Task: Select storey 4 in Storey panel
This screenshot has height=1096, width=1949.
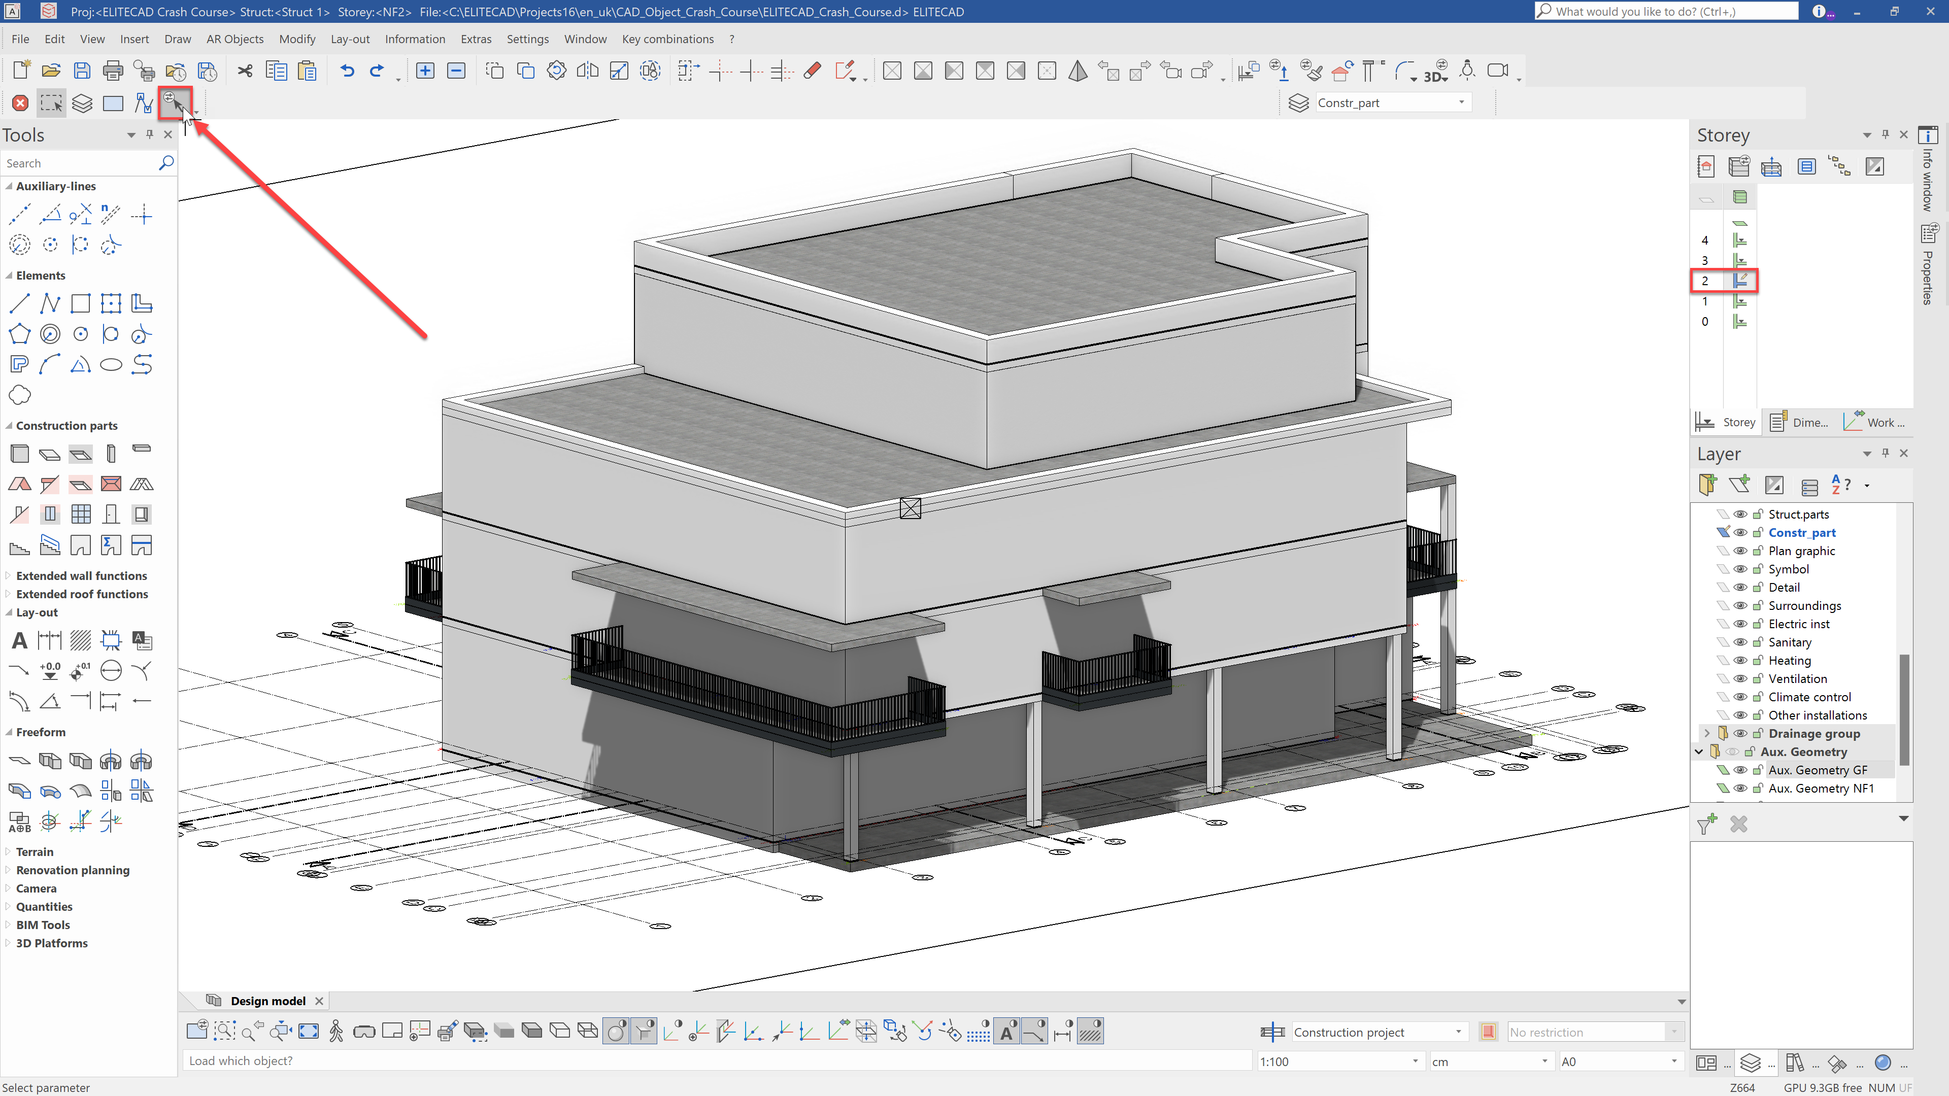Action: point(1705,240)
